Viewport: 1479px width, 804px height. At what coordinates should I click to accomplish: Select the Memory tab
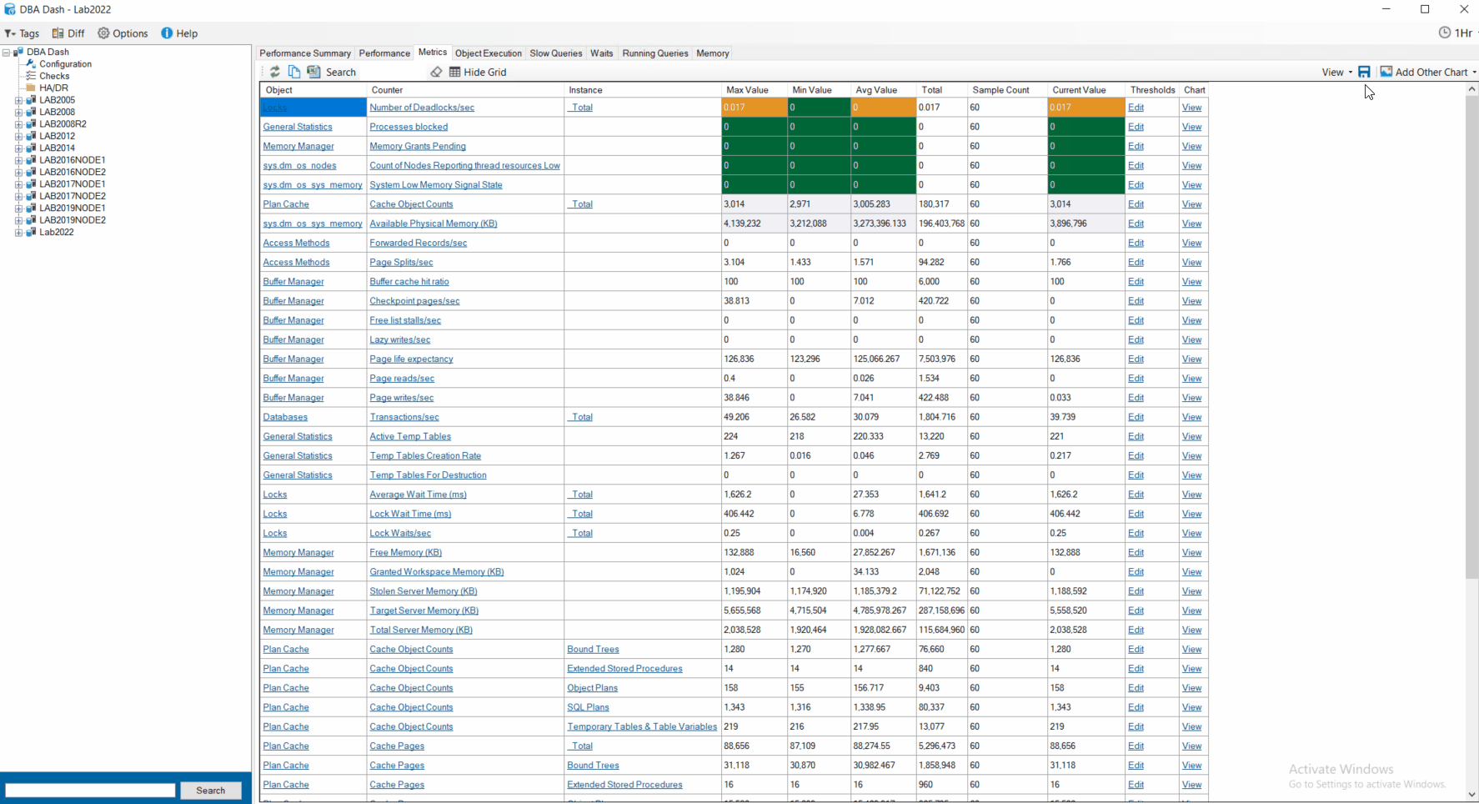(x=713, y=53)
